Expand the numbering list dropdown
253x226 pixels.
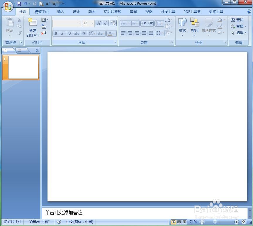pos(137,23)
